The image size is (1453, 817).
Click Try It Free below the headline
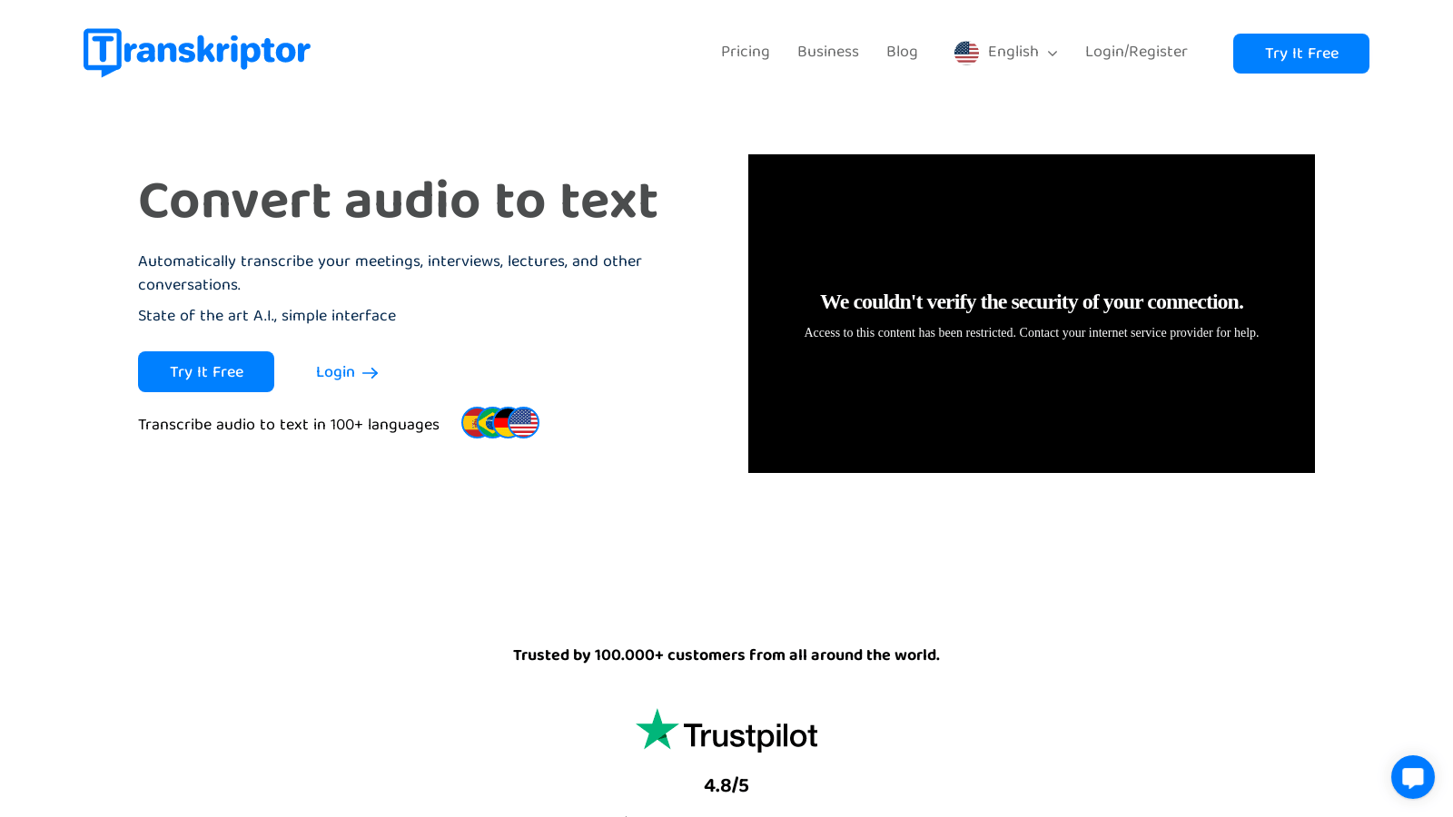[206, 372]
